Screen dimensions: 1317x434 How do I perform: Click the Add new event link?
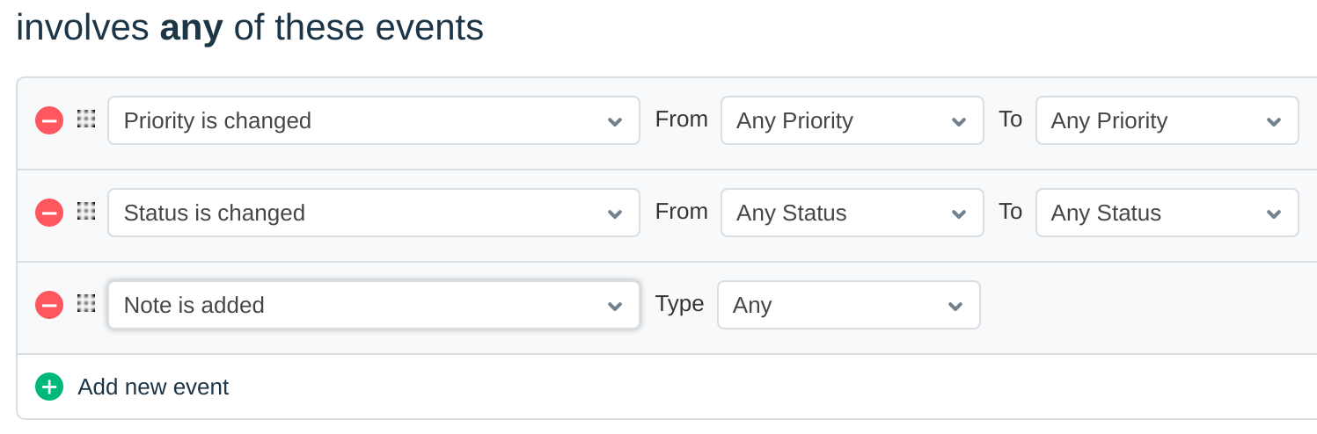(x=153, y=387)
